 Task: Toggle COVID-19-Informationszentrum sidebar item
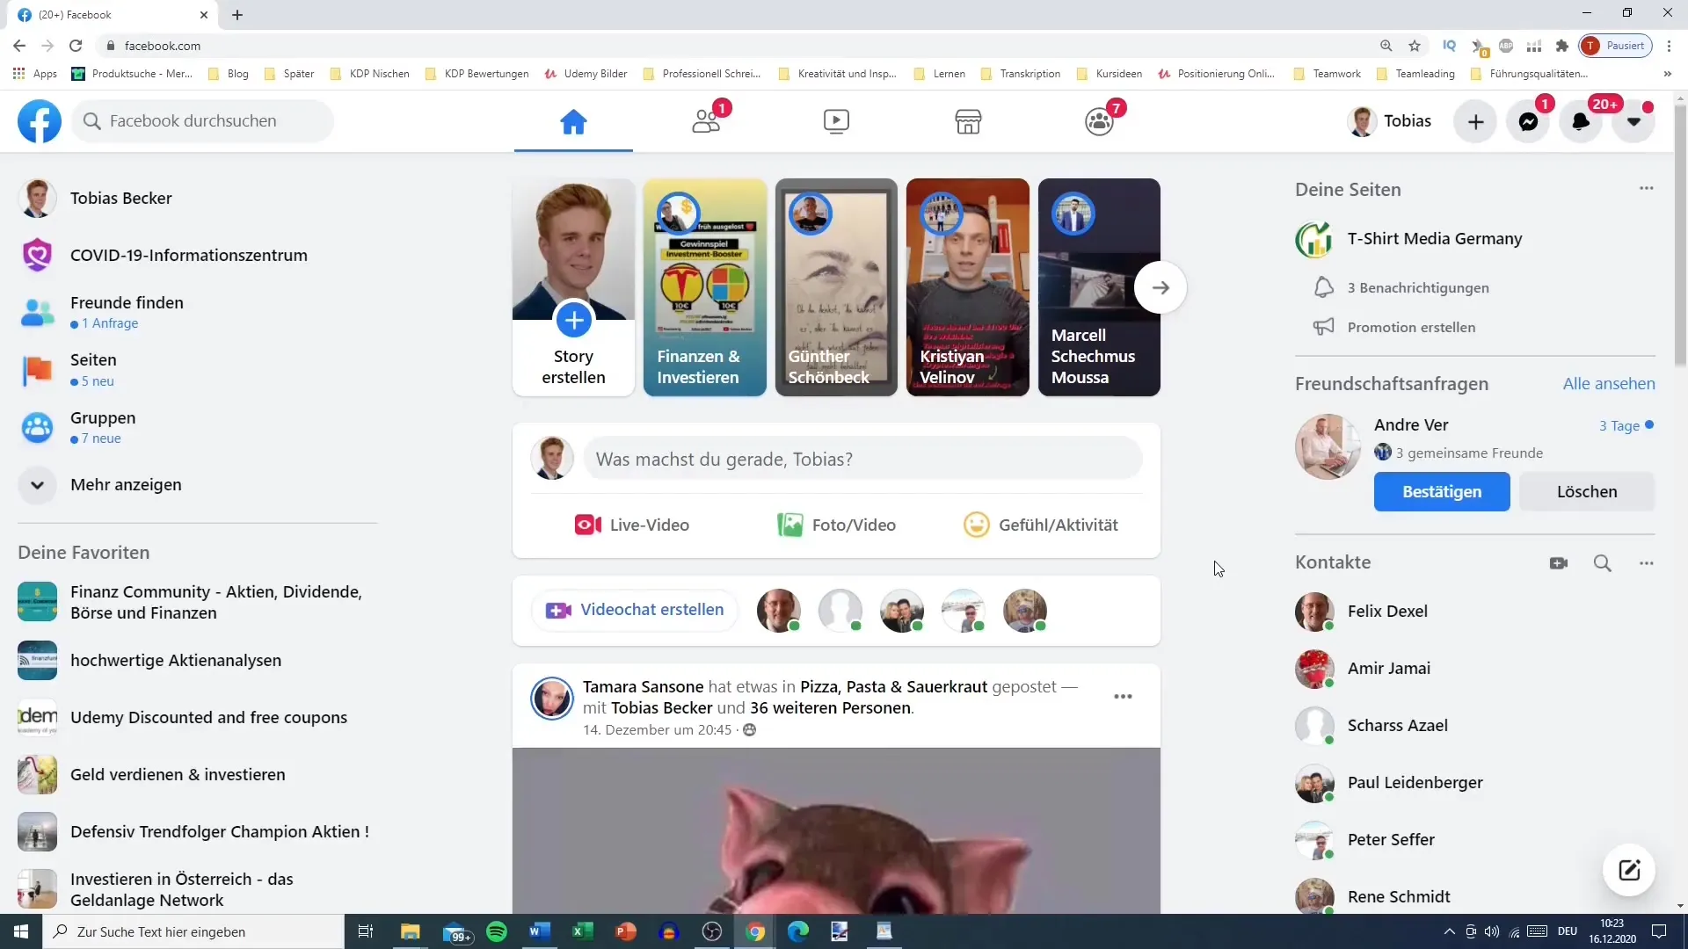(189, 255)
